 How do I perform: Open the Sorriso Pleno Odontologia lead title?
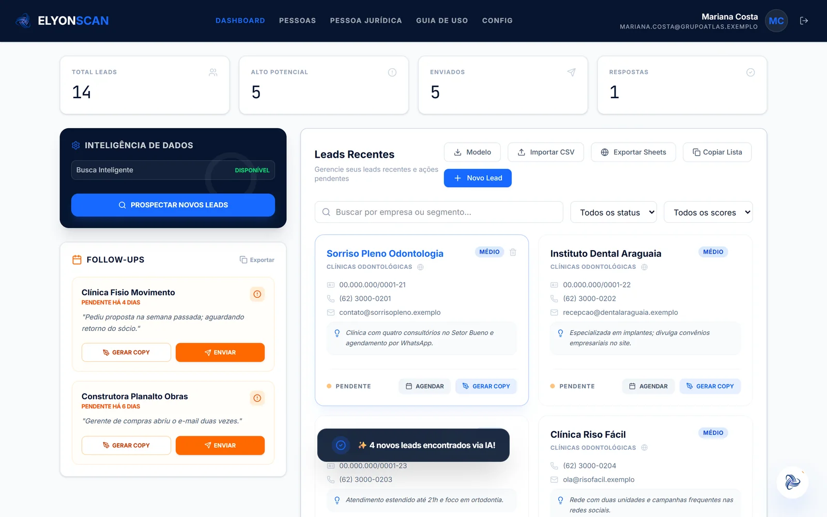point(385,254)
